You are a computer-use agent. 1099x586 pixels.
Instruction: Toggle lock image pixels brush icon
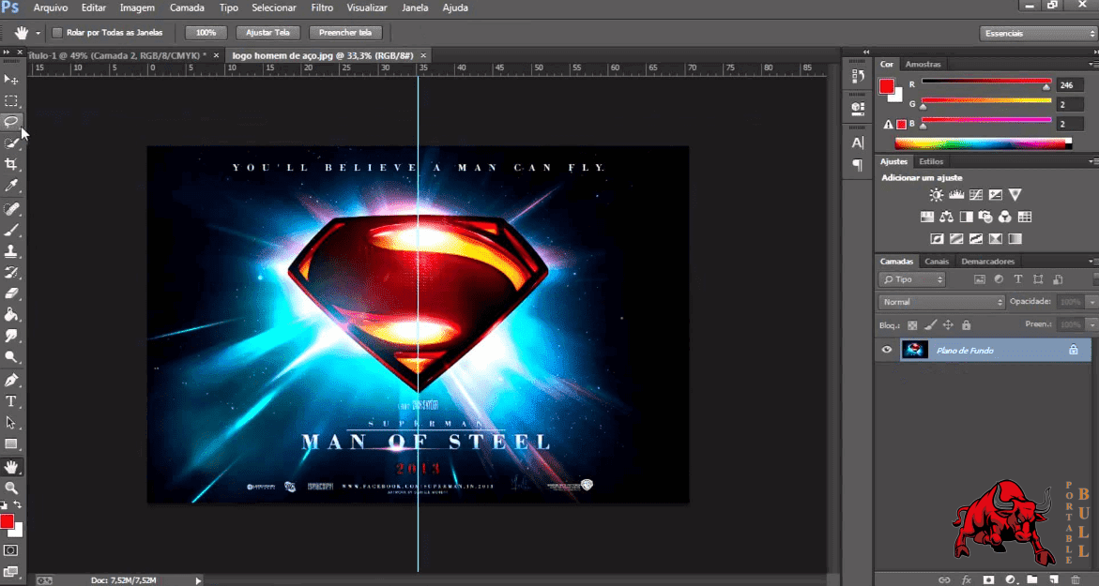coord(930,325)
